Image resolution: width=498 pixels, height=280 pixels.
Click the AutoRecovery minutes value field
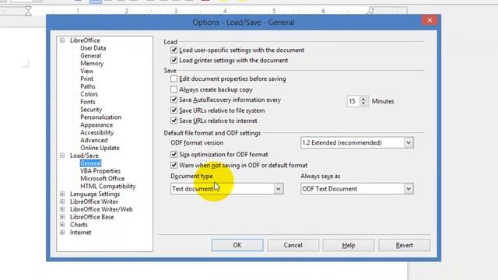coord(353,101)
